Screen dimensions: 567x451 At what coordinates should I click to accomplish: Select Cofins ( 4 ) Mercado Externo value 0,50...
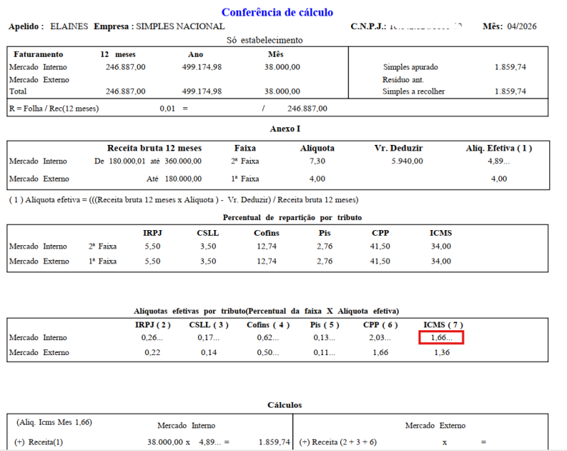pyautogui.click(x=268, y=352)
